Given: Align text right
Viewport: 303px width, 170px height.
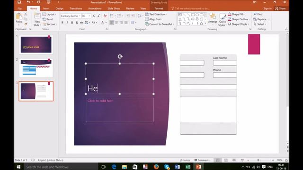Looking at the screenshot, I should click(x=121, y=23).
